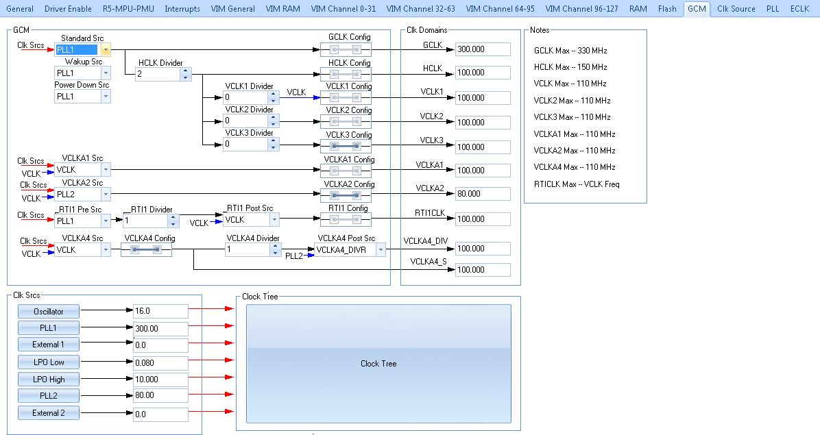Toggle the VCLKA1 Config switch
This screenshot has width=820, height=435.
tap(346, 171)
